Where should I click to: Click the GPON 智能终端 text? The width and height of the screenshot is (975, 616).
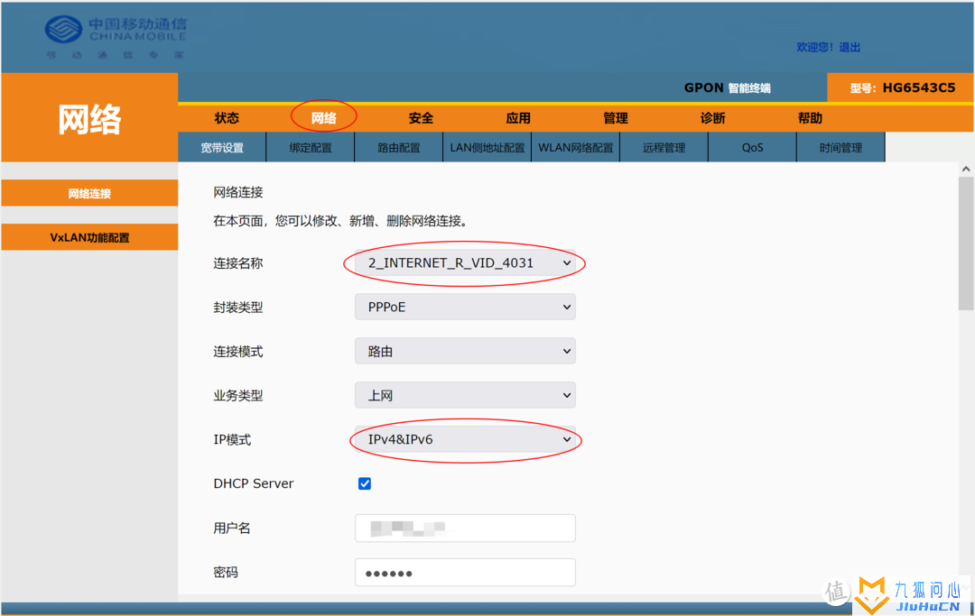[x=727, y=87]
